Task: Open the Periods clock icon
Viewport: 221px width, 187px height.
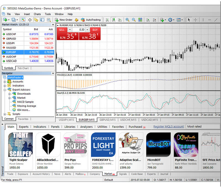Action: point(170,20)
